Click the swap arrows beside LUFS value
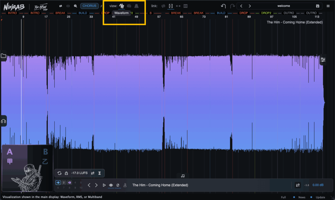Image resolution: width=335 pixels, height=200 pixels. click(93, 173)
